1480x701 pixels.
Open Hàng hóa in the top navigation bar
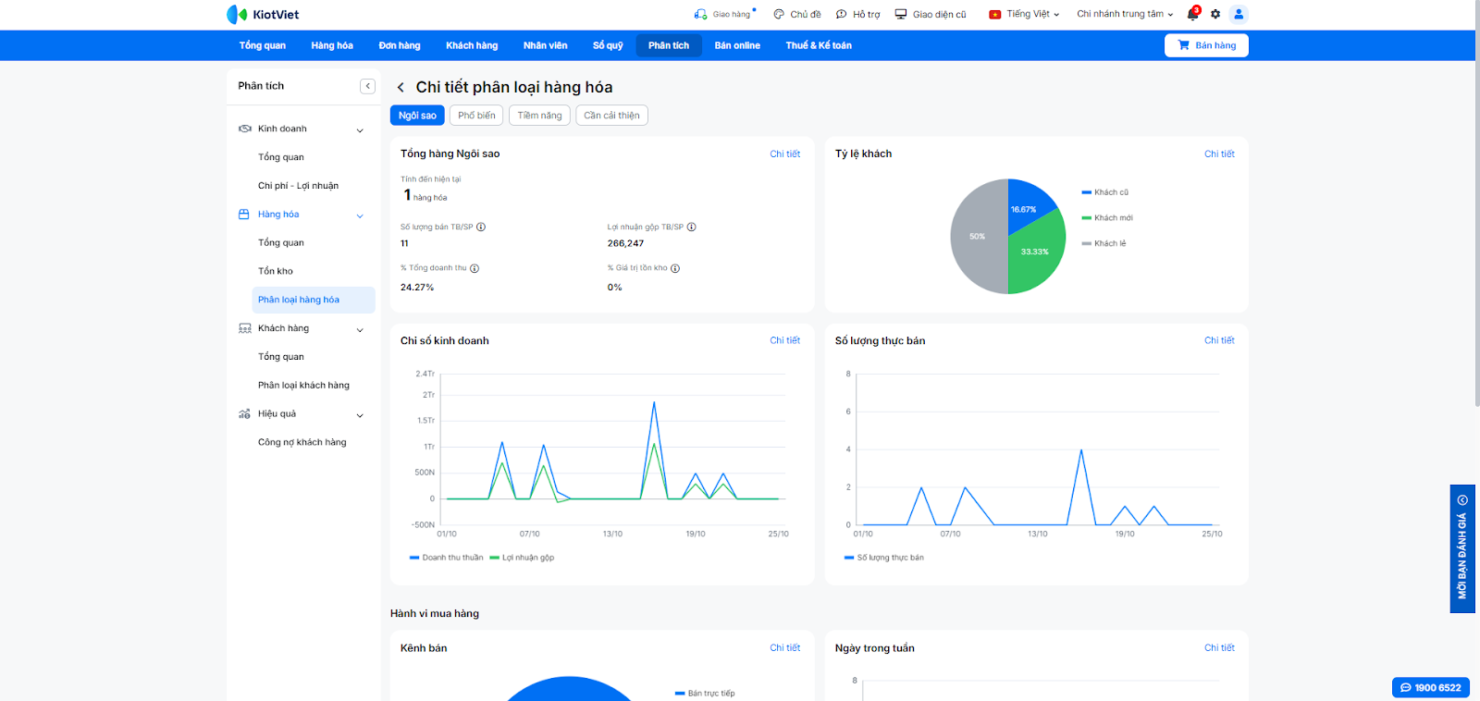click(332, 45)
